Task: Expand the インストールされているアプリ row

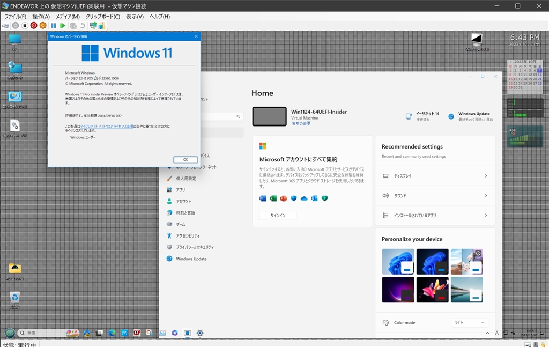Action: click(x=435, y=216)
